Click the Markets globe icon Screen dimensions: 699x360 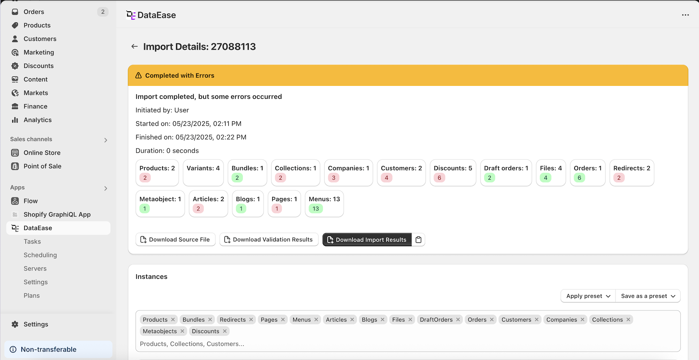(15, 93)
